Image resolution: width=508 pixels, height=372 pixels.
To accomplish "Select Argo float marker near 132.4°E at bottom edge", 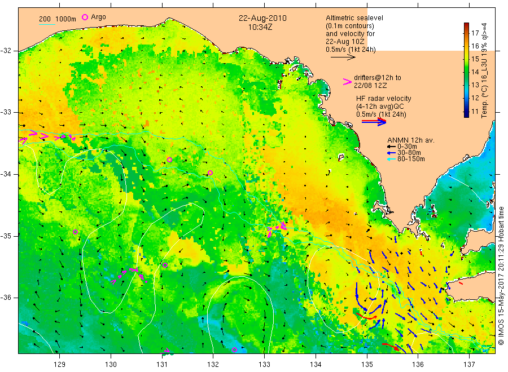I will click(x=235, y=349).
